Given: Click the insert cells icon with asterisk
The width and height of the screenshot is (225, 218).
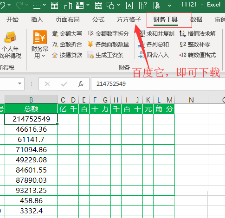Looking at the screenshot, I should pos(80,6).
